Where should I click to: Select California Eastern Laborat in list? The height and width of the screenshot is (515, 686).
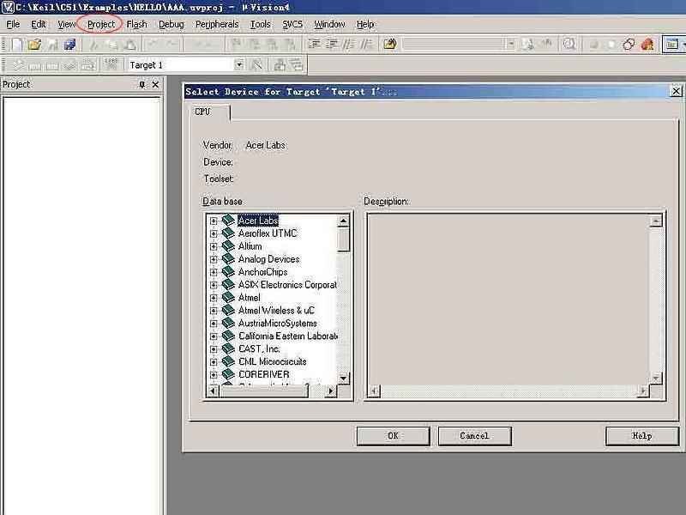coord(288,336)
